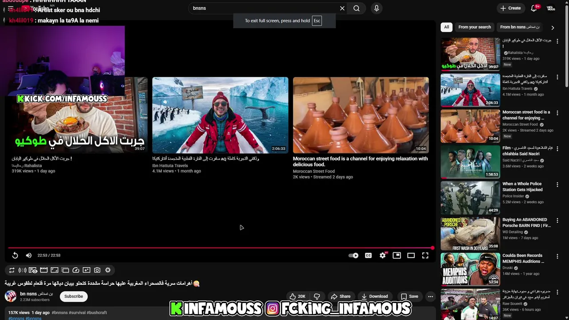
Task: Click the Download button
Action: [x=374, y=296]
